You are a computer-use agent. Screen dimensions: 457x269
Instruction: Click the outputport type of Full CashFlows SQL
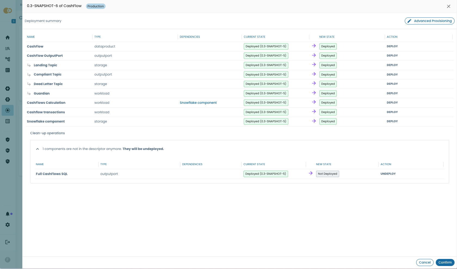[109, 174]
